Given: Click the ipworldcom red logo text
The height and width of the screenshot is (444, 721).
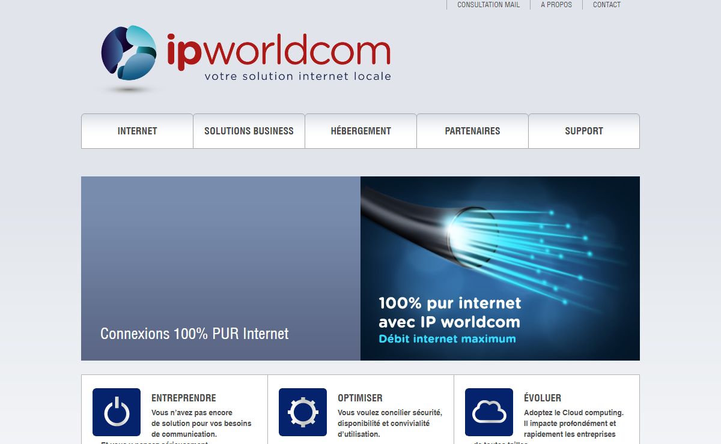Looking at the screenshot, I should pos(279,50).
